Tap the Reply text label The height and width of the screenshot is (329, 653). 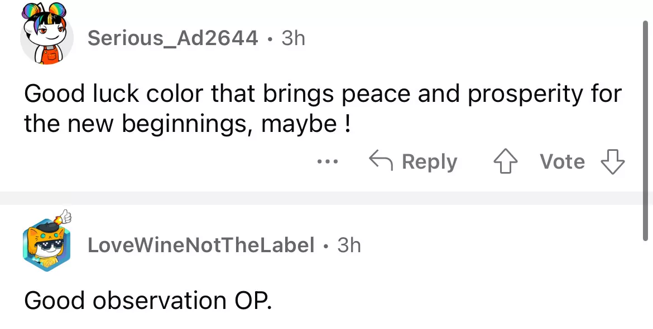(429, 162)
